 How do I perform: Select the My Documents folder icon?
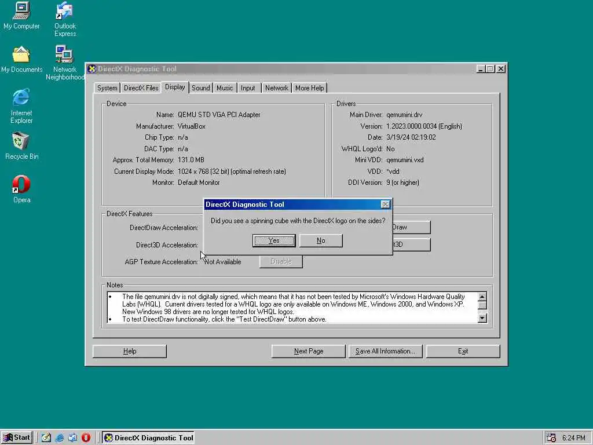coord(21,60)
